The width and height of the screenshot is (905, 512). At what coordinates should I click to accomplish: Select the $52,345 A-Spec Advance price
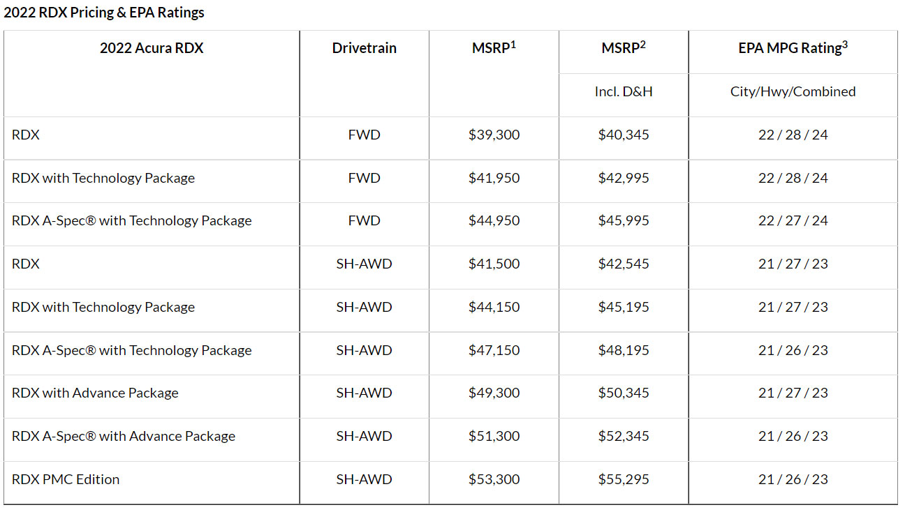point(623,436)
